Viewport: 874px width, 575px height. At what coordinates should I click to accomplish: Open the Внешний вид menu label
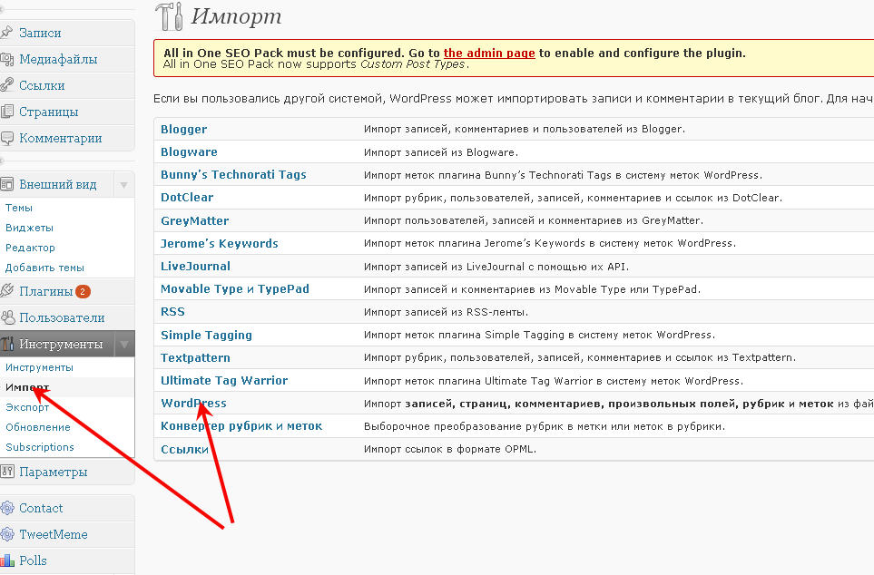(58, 184)
